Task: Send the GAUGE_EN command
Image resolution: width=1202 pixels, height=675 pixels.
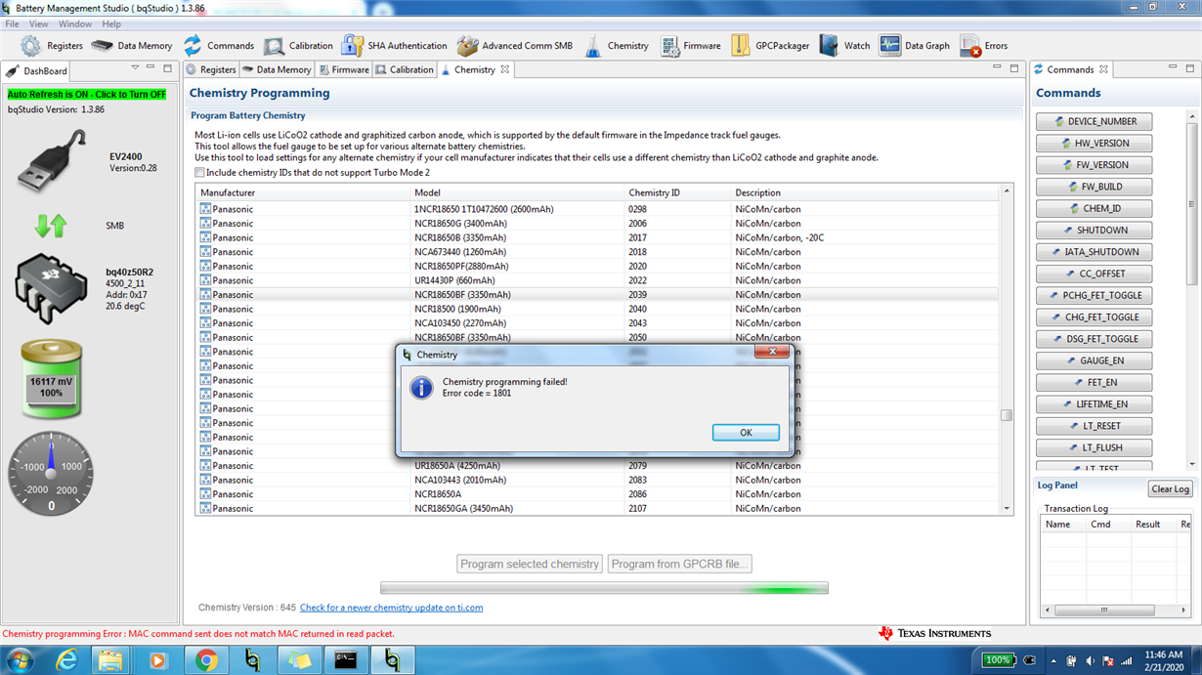Action: (1094, 360)
